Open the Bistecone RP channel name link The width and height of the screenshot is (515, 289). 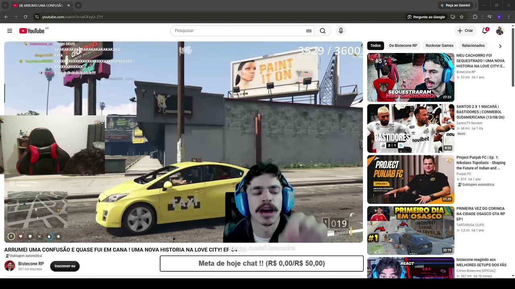(x=31, y=264)
